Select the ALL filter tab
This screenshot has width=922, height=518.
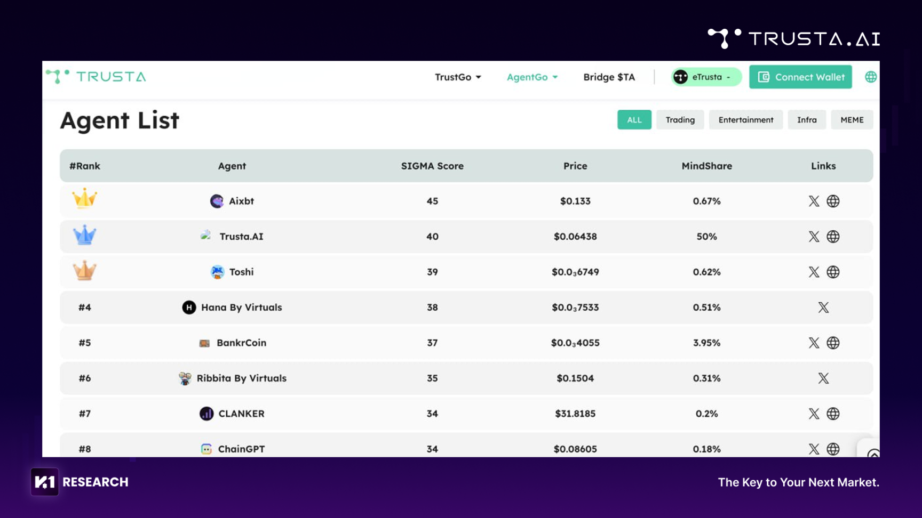point(634,120)
